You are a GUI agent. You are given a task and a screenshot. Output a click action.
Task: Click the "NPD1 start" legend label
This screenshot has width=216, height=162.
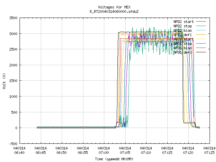184,39
